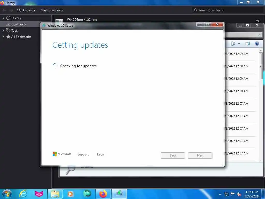Open Action Center flag tray icon
The image size is (265, 199).
[x=233, y=194]
